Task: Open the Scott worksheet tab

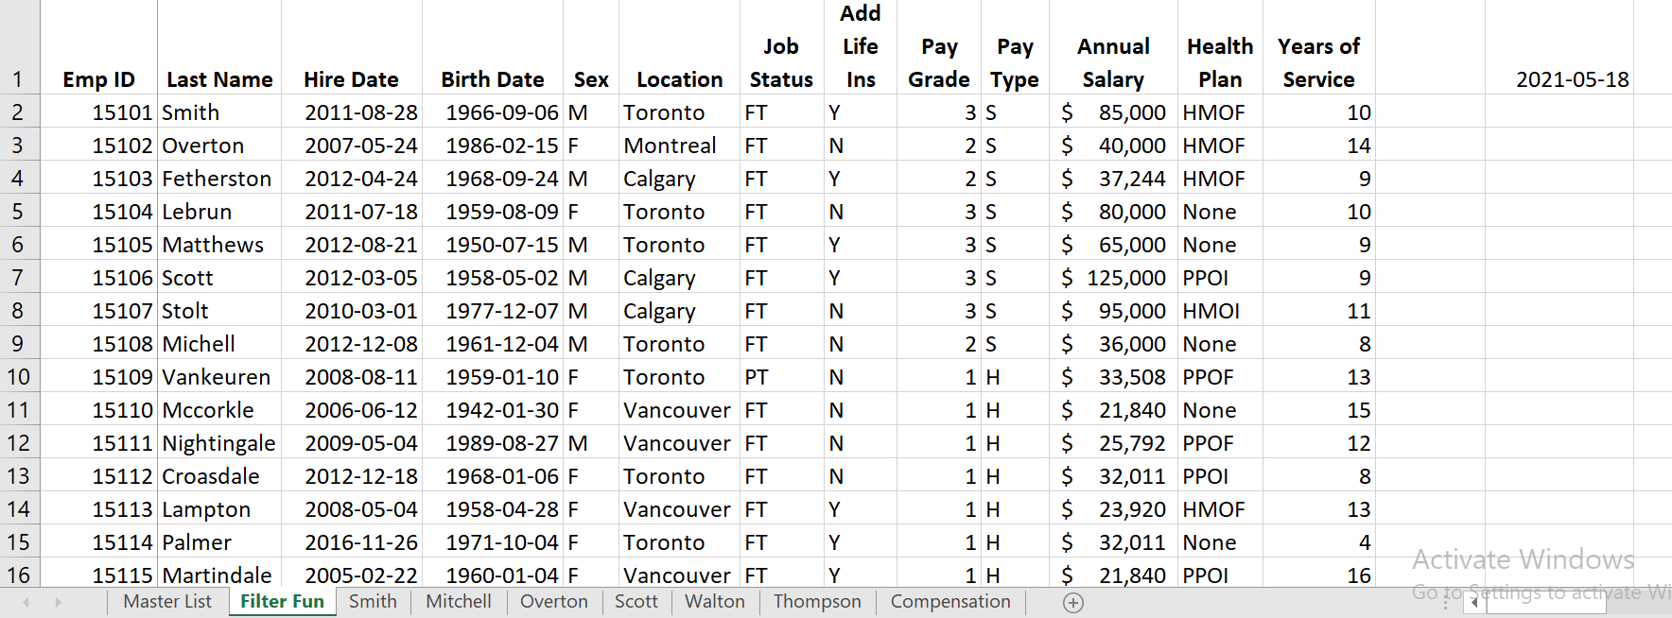Action: pos(636,602)
